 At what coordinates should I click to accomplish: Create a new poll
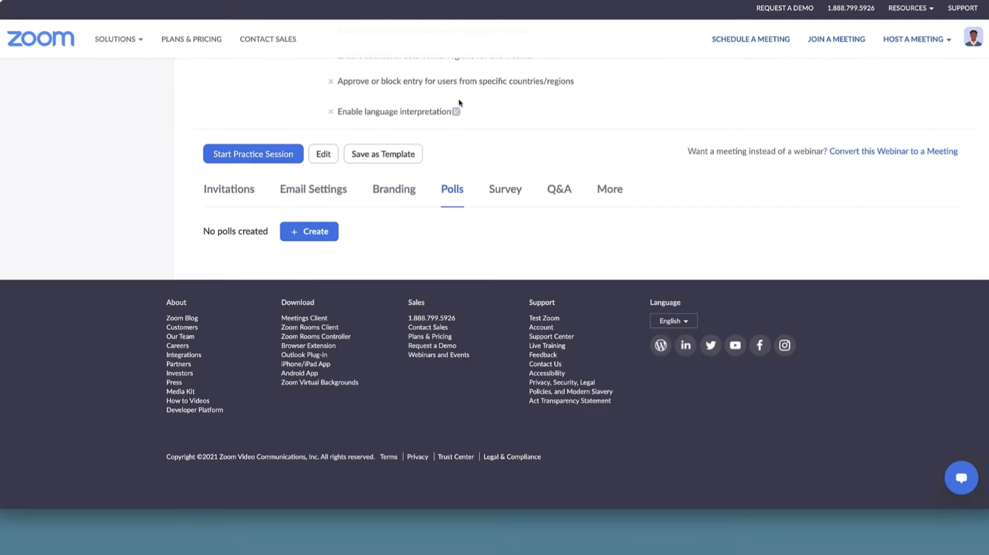coord(309,231)
